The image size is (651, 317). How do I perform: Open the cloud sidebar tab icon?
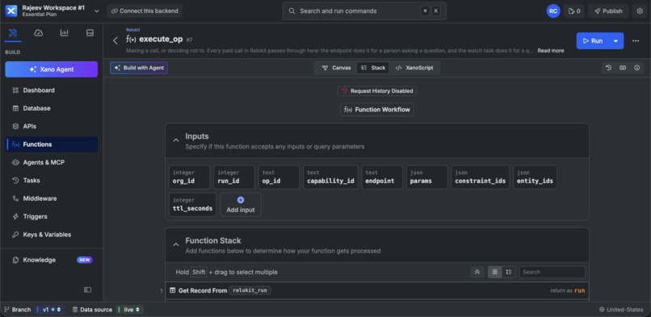point(39,33)
